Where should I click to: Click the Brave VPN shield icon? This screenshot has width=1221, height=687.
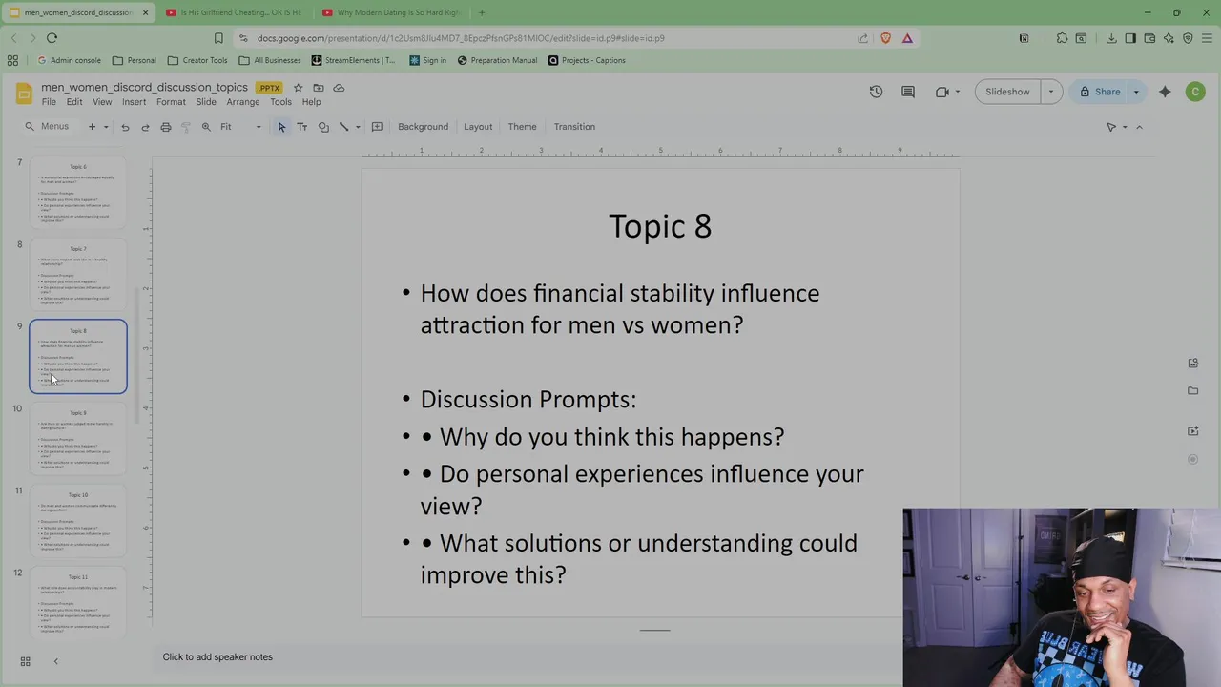pos(1188,38)
